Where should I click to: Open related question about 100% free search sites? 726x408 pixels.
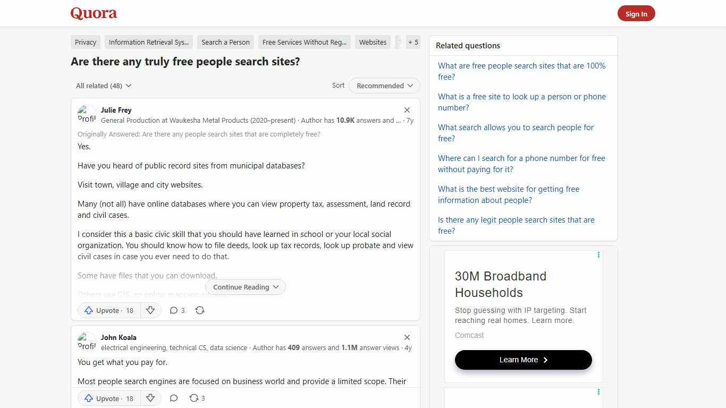pos(521,71)
